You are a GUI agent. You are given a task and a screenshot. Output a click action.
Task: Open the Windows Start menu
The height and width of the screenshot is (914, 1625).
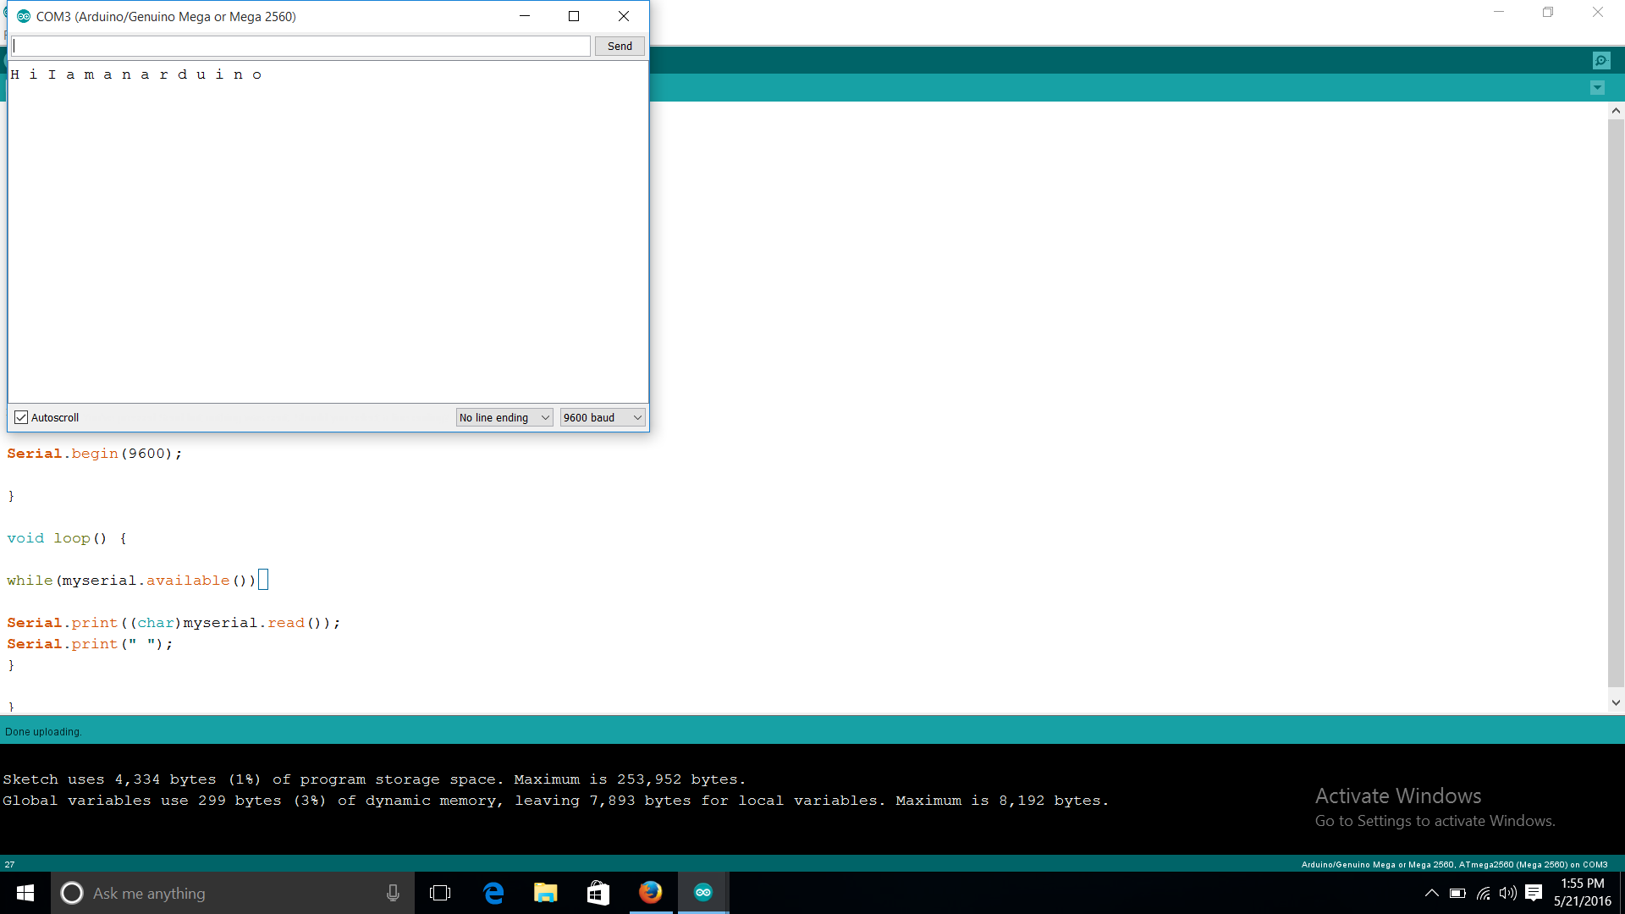[25, 893]
